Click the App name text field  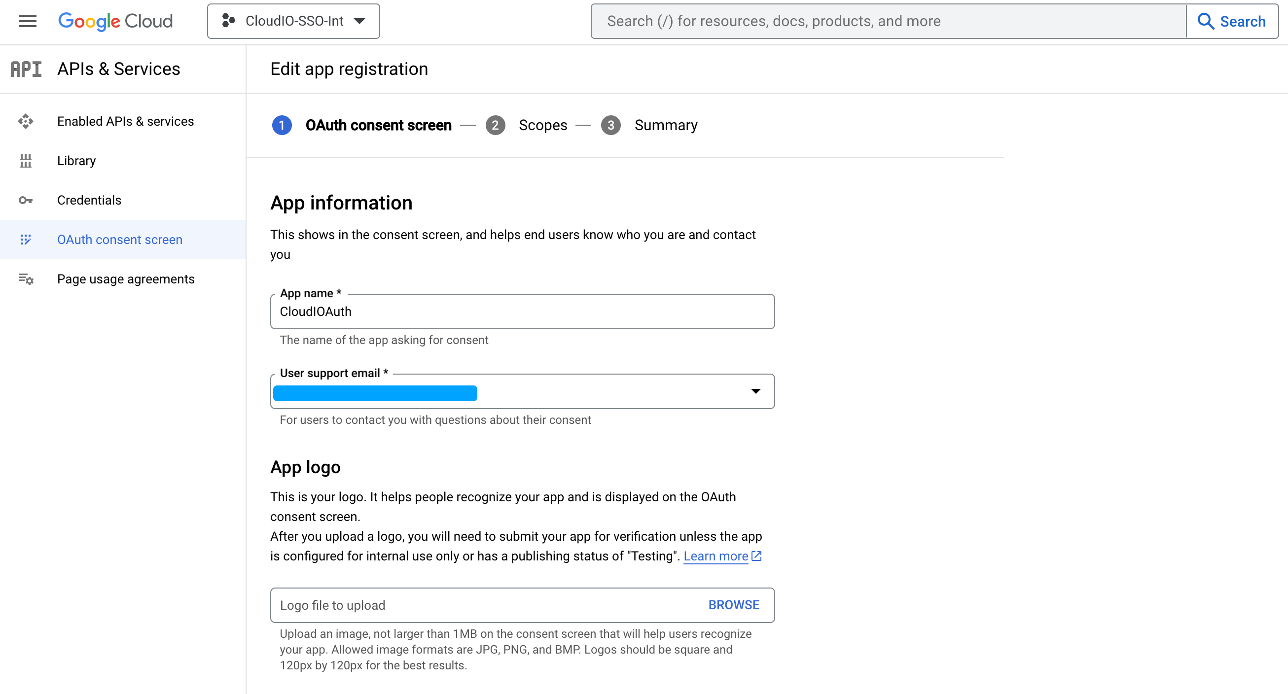(522, 312)
